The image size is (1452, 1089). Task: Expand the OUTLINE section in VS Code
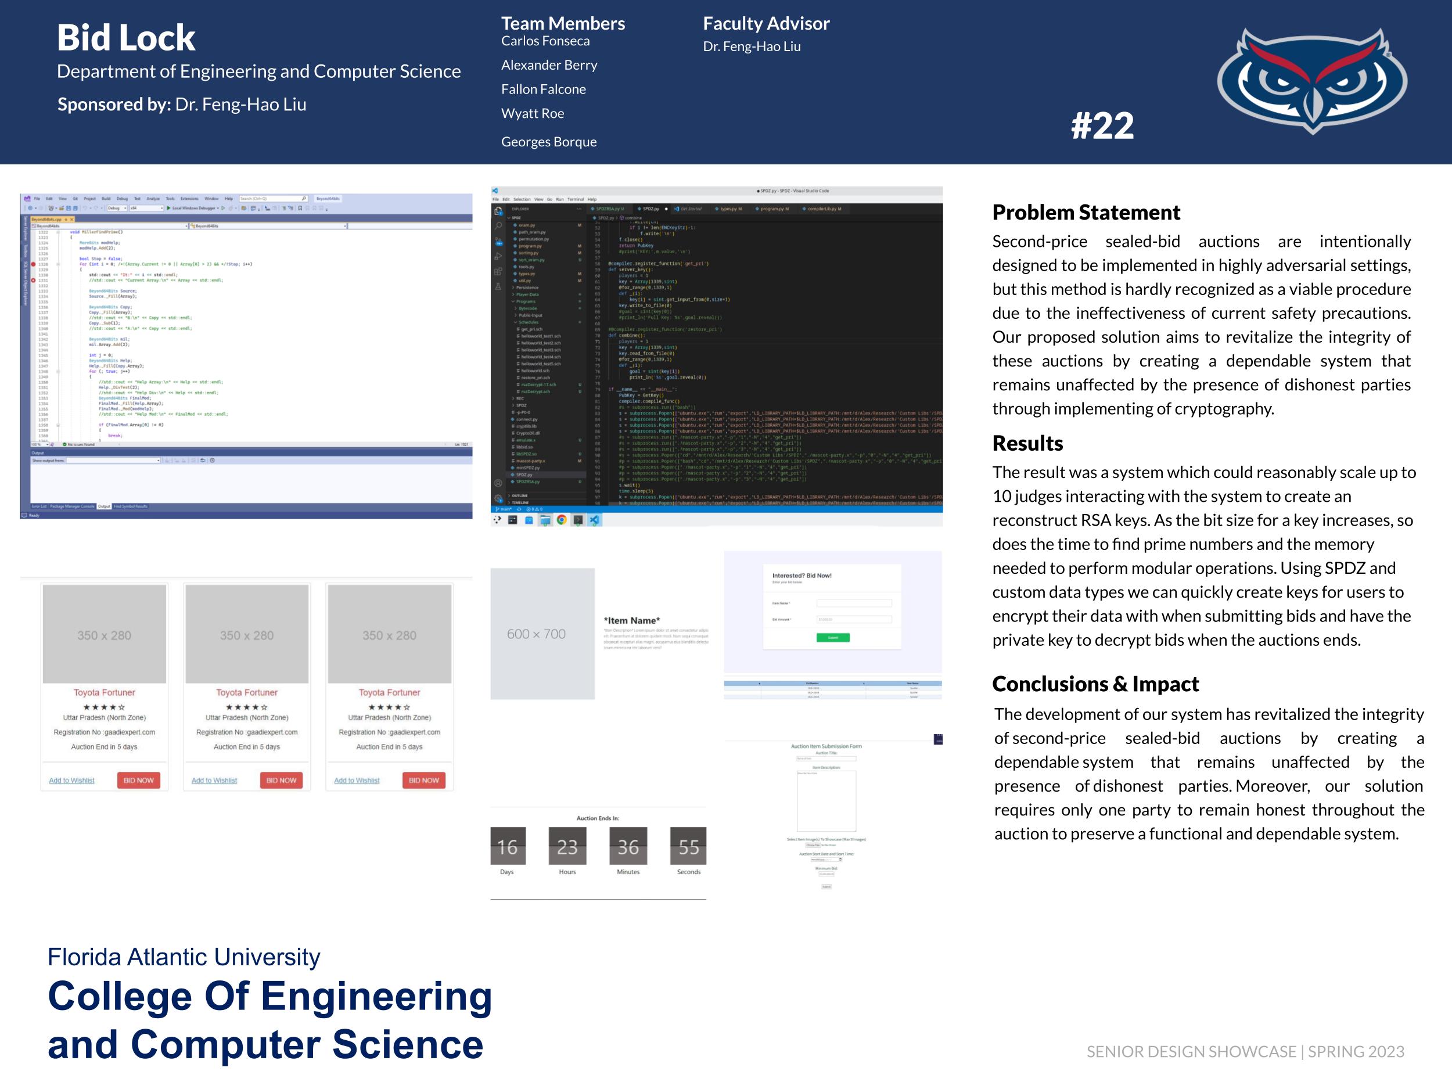[x=520, y=495]
